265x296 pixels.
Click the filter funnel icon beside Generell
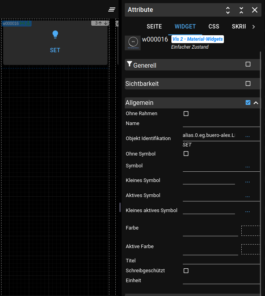[129, 64]
